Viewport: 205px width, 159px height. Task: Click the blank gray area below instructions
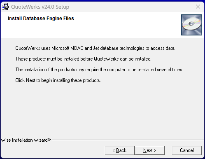pos(102,110)
